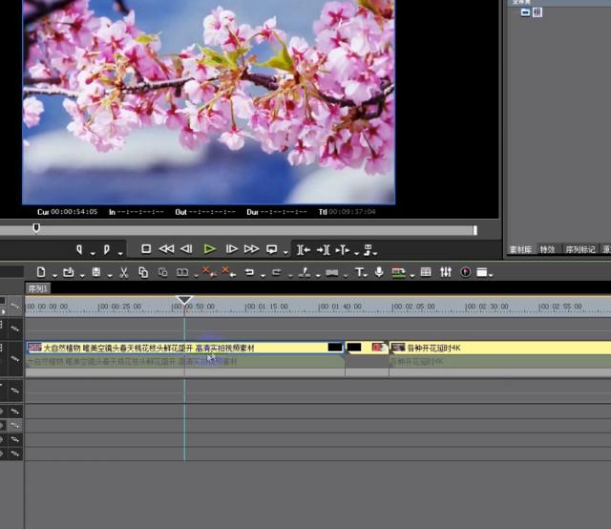Jump to the next edit point
611x529 pixels.
[x=324, y=249]
